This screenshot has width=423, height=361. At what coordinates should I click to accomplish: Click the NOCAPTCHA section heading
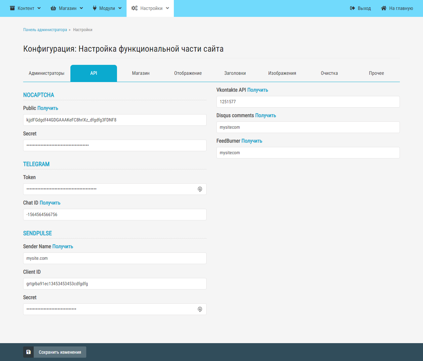tap(39, 95)
